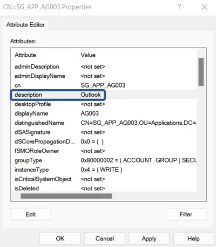Select the instanceType attribute row
This screenshot has height=247, width=216.
[x=104, y=170]
